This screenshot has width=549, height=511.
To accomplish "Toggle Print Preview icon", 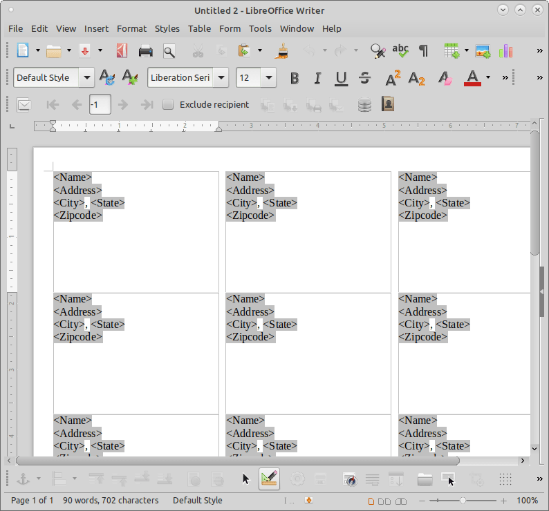I will [x=169, y=51].
